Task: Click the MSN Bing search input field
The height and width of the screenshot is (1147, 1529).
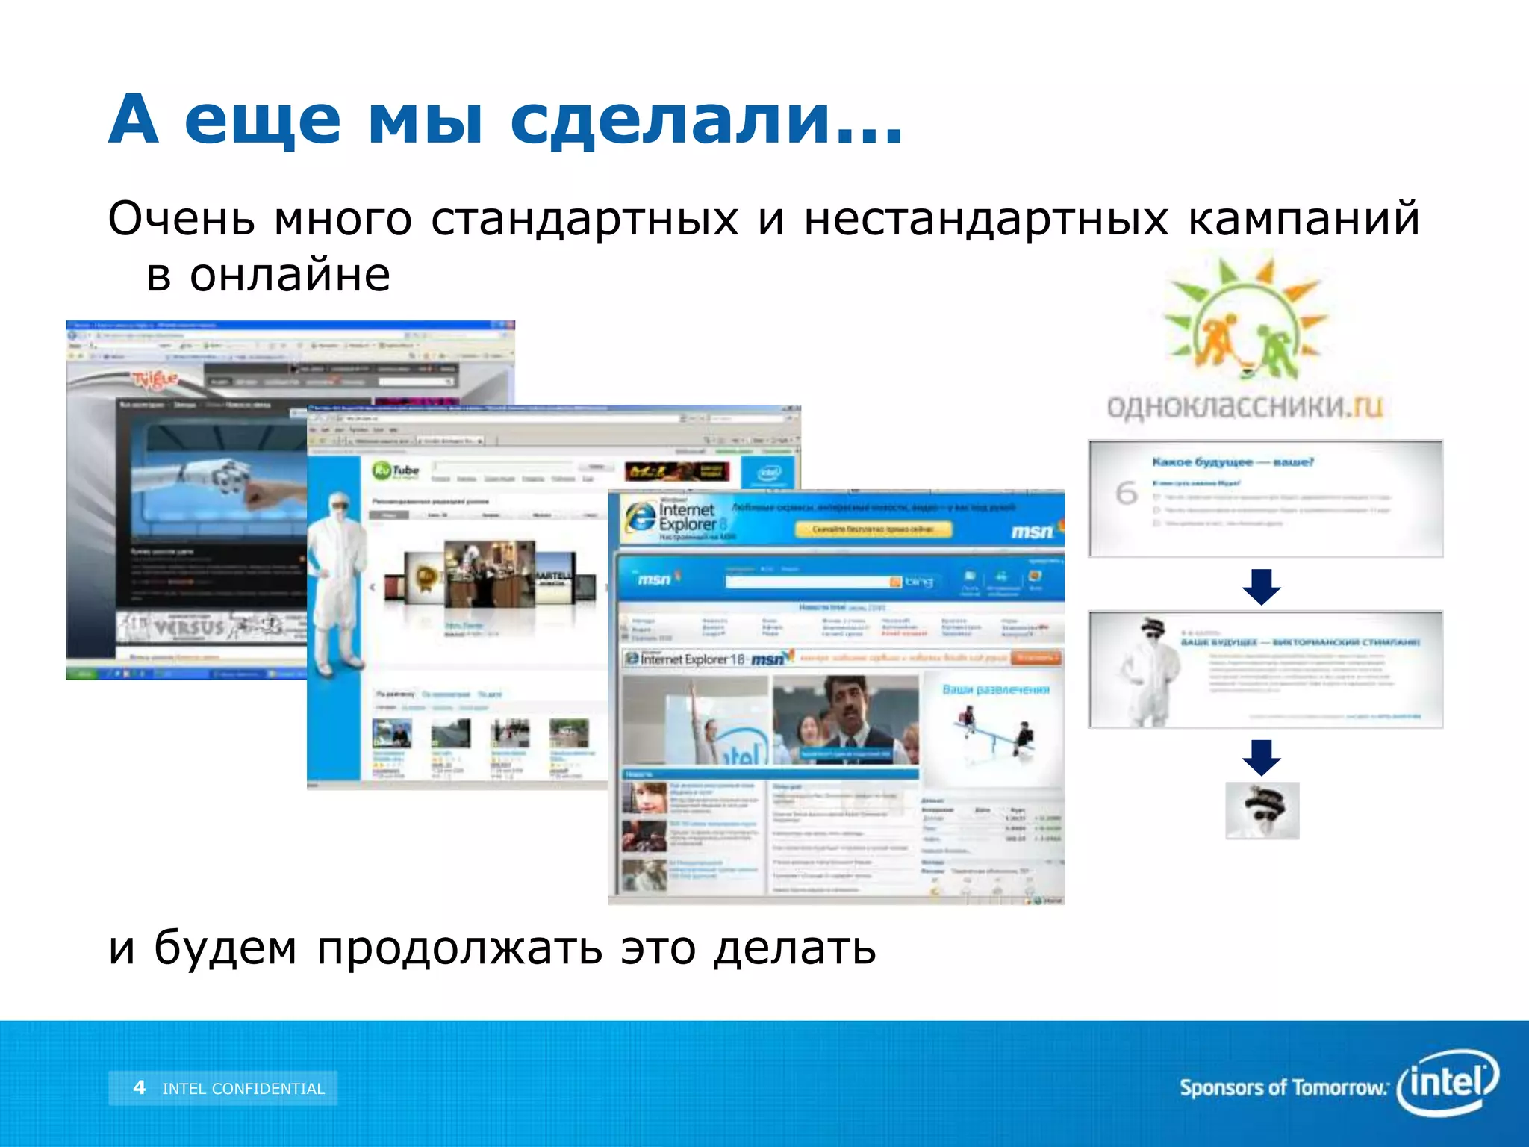Action: pyautogui.click(x=806, y=582)
